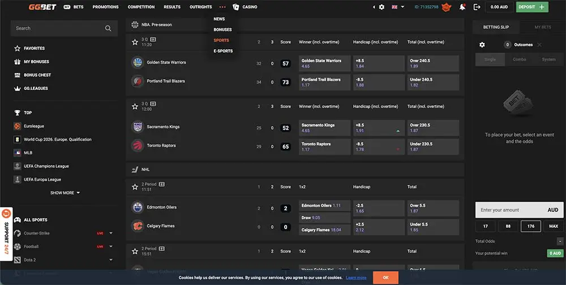566x285 pixels.
Task: Open notifications bell
Action: (x=462, y=7)
